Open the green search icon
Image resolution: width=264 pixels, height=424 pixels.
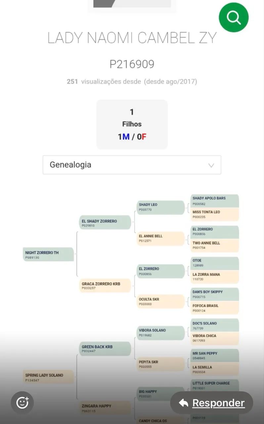[x=234, y=18]
